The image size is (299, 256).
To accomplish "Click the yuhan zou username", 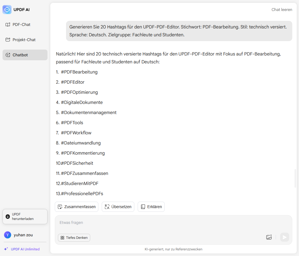I will click(x=23, y=235).
